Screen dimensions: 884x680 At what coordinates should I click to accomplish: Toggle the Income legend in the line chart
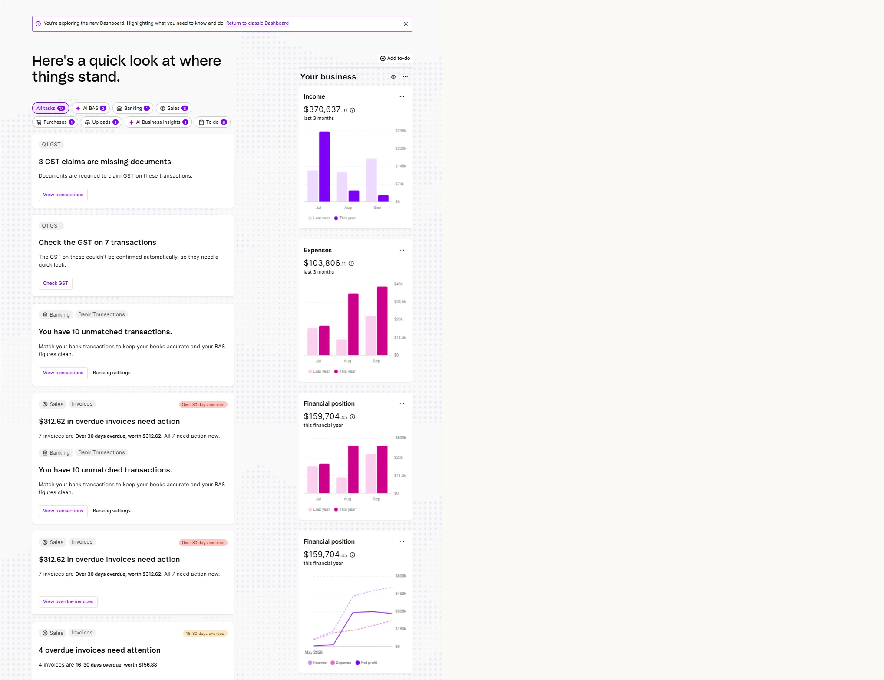pyautogui.click(x=317, y=663)
